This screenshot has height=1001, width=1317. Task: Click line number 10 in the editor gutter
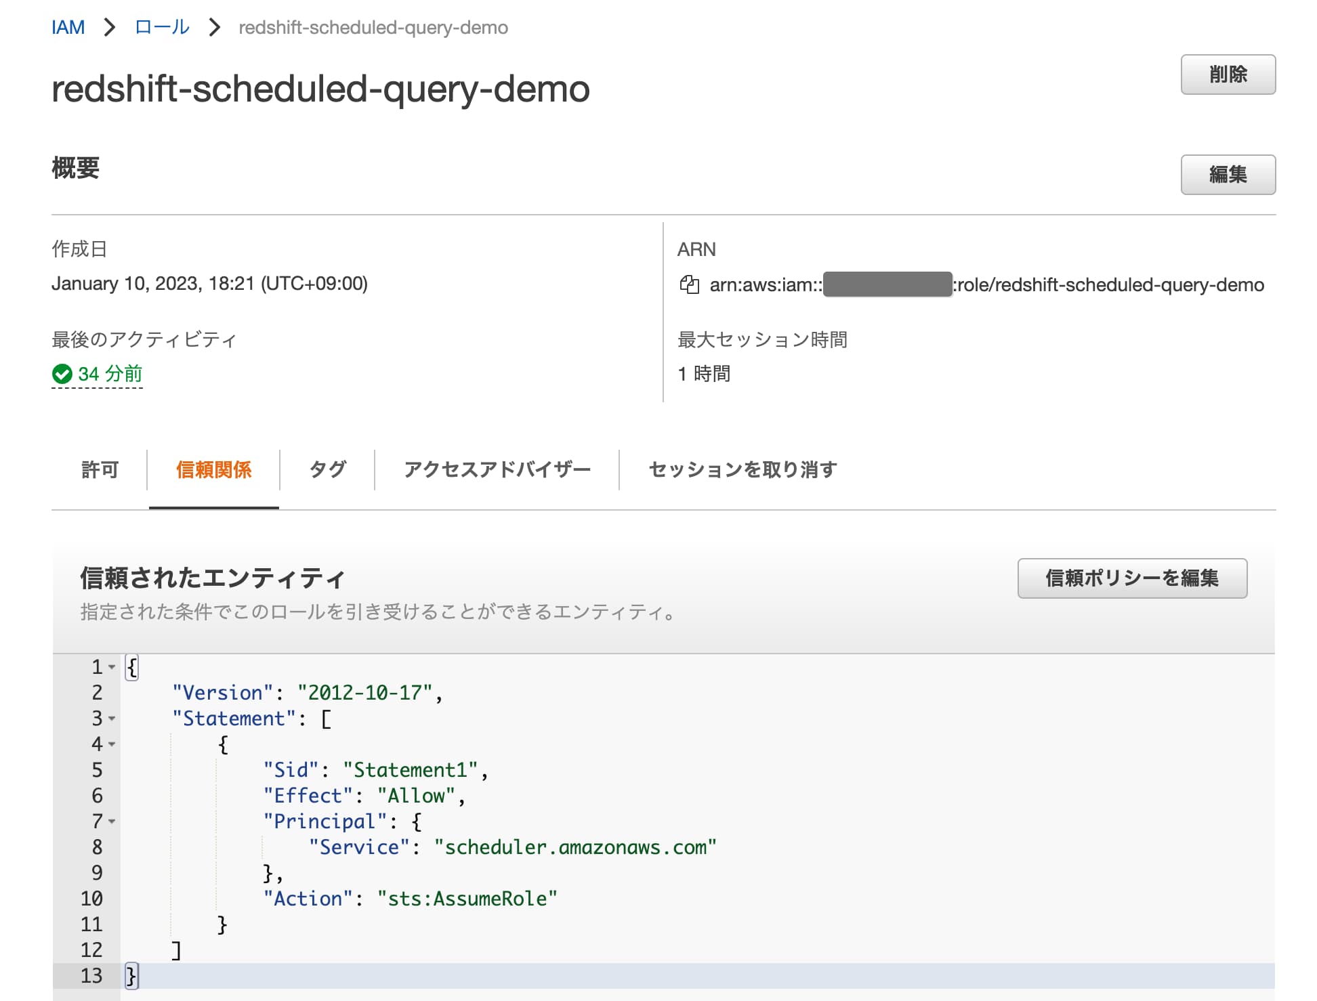(91, 899)
